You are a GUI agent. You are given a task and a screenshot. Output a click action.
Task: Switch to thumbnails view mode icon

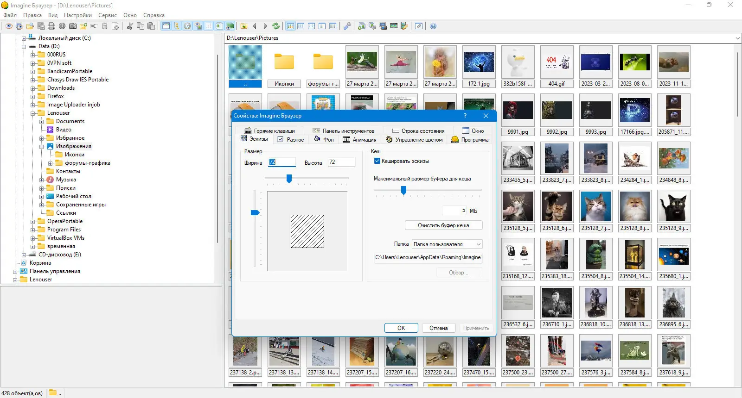290,26
